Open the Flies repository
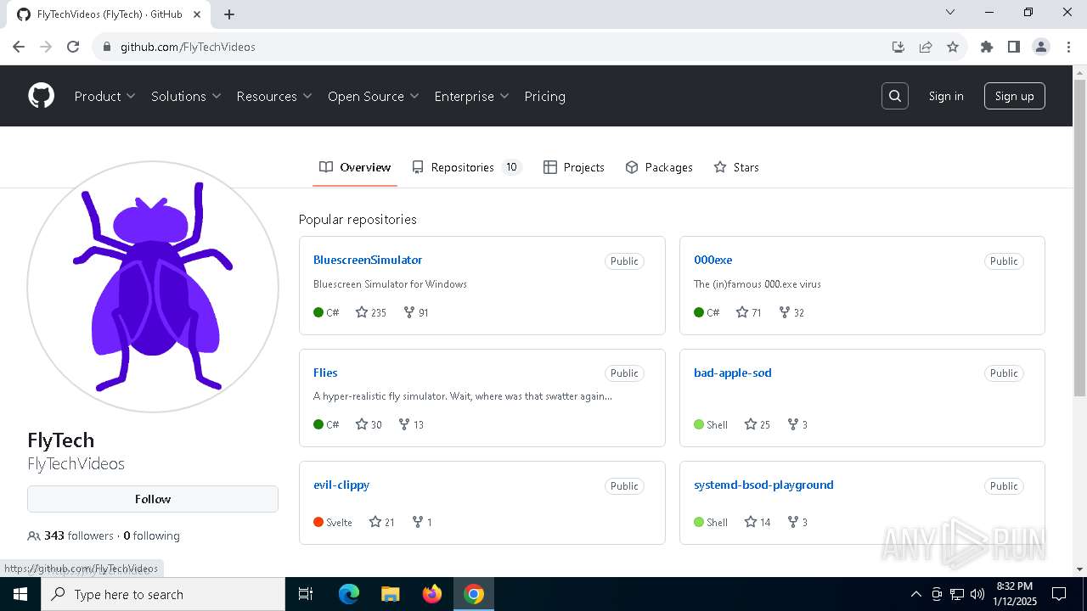The height and width of the screenshot is (611, 1087). (325, 373)
